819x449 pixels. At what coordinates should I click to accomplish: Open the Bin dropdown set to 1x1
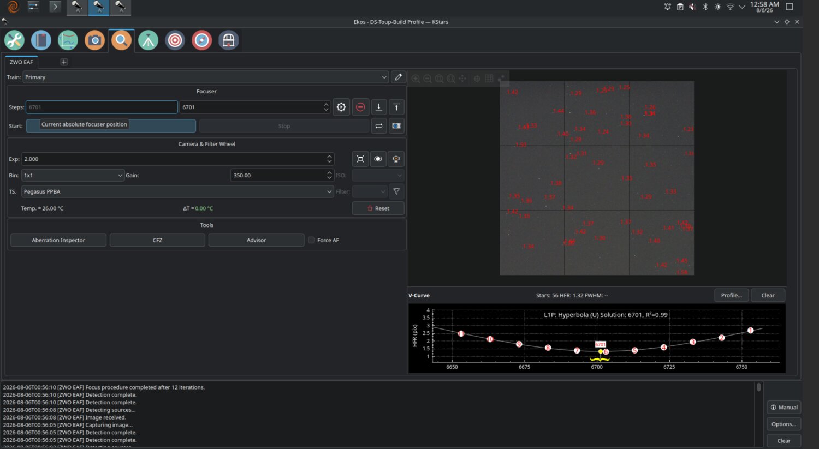click(73, 175)
